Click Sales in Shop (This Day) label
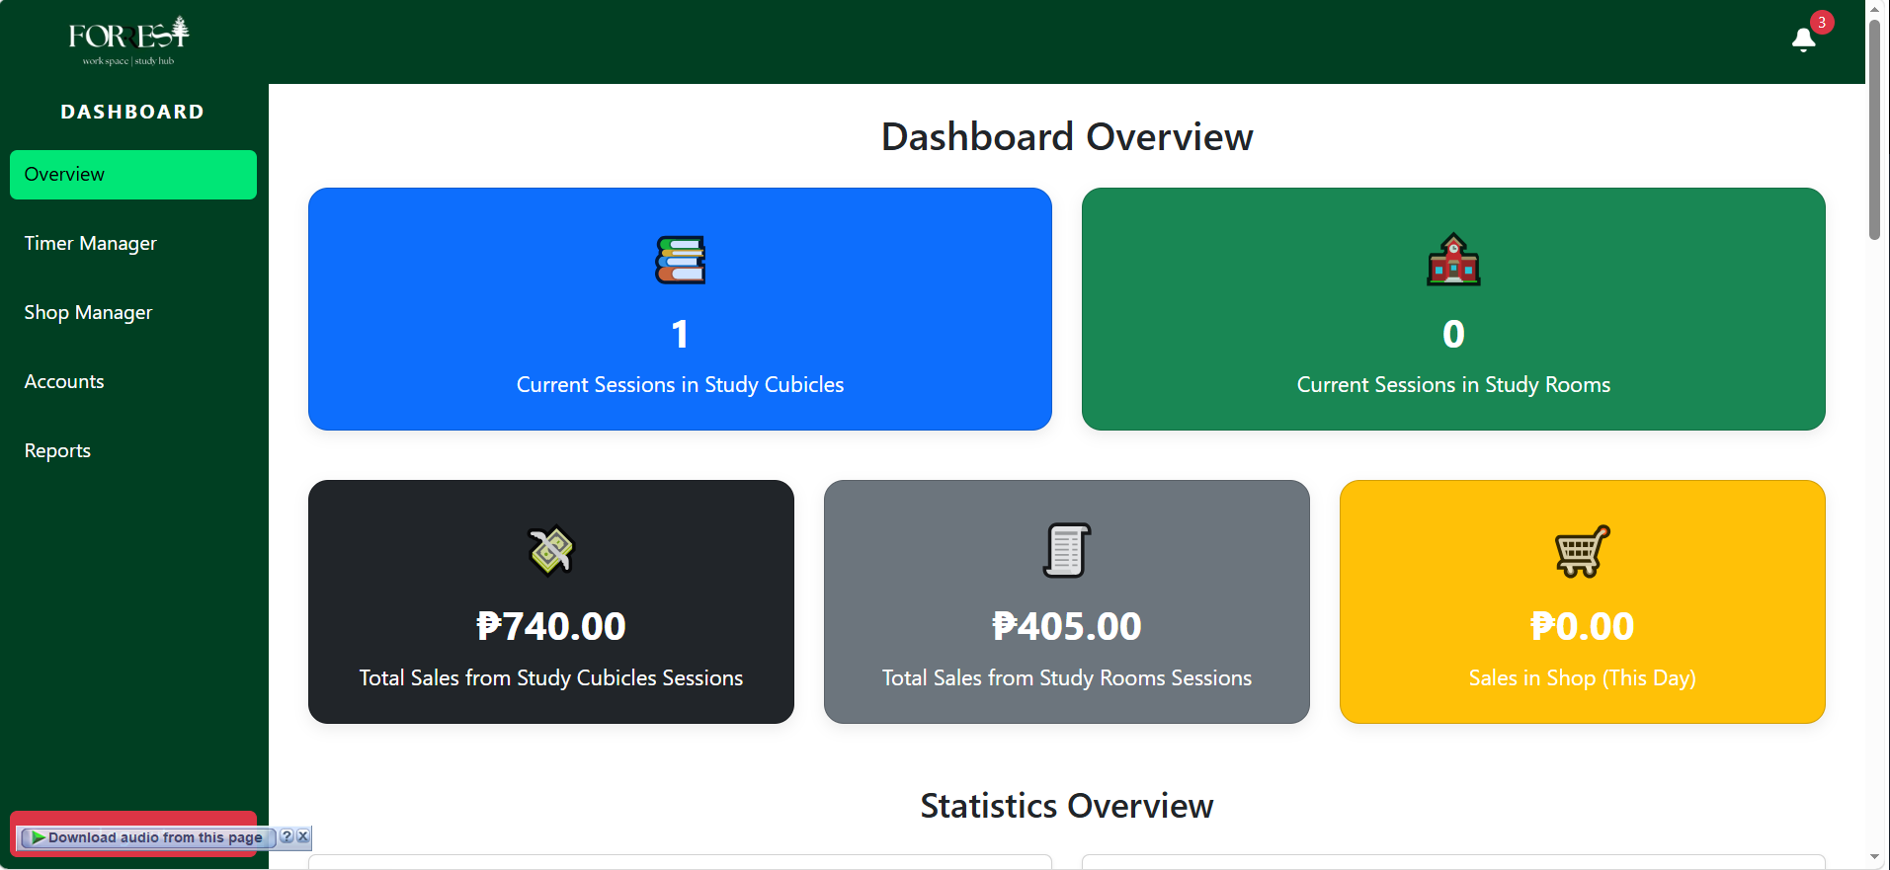 pos(1582,678)
